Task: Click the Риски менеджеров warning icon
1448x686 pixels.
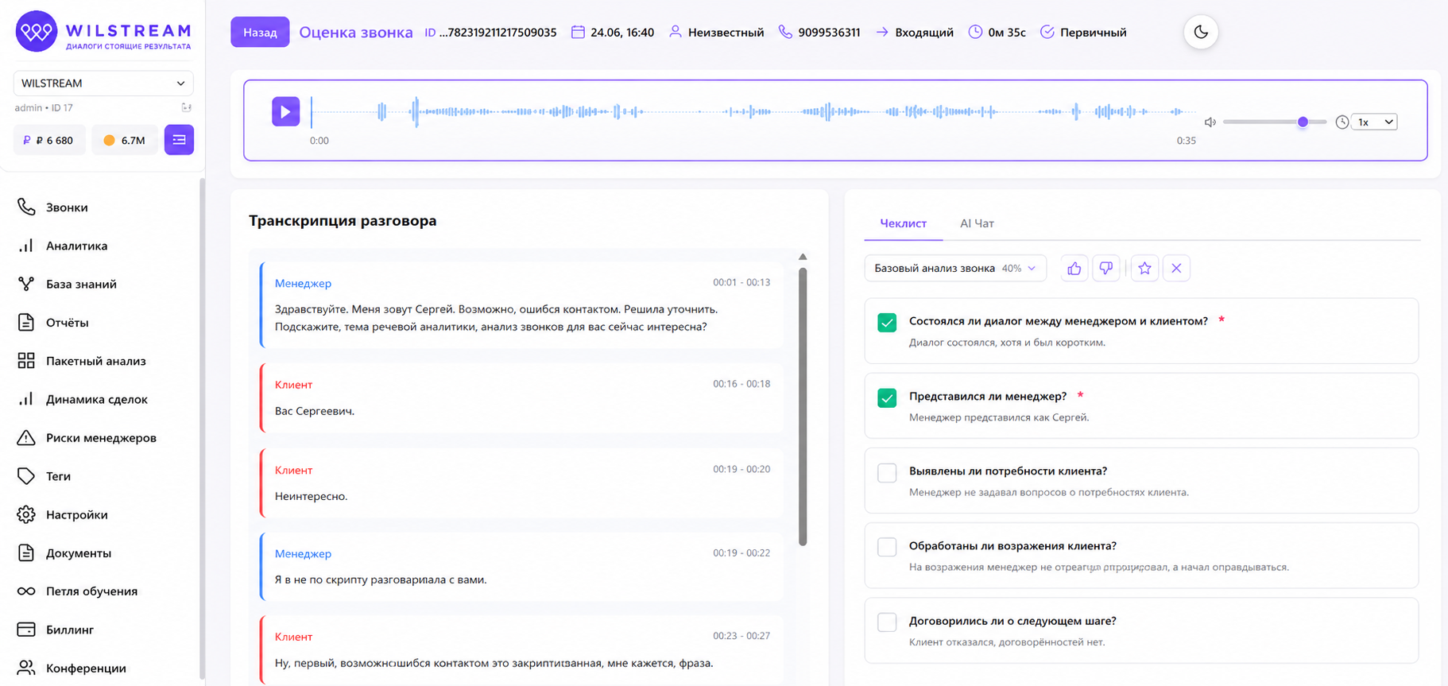Action: tap(26, 438)
